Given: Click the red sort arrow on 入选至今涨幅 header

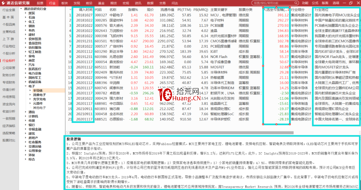Looking at the screenshot, I should pyautogui.click(x=288, y=10).
